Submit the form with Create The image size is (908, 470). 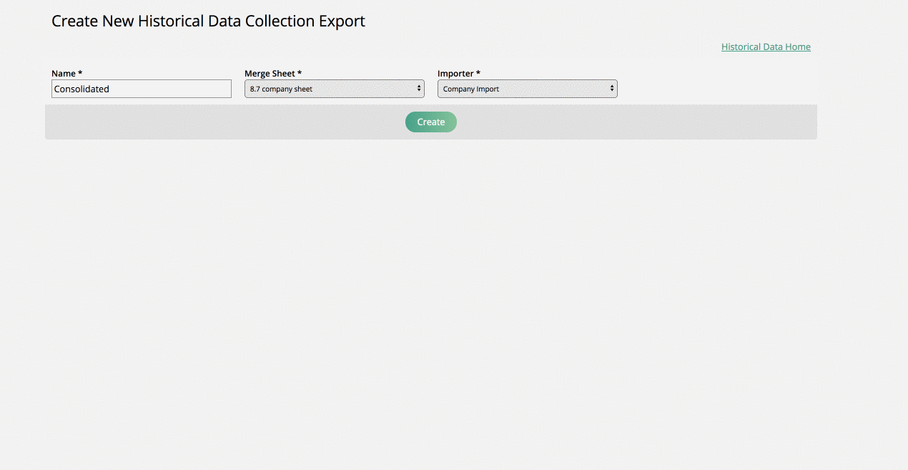tap(430, 122)
